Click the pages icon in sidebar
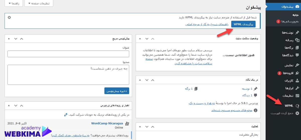 [x=297, y=48]
